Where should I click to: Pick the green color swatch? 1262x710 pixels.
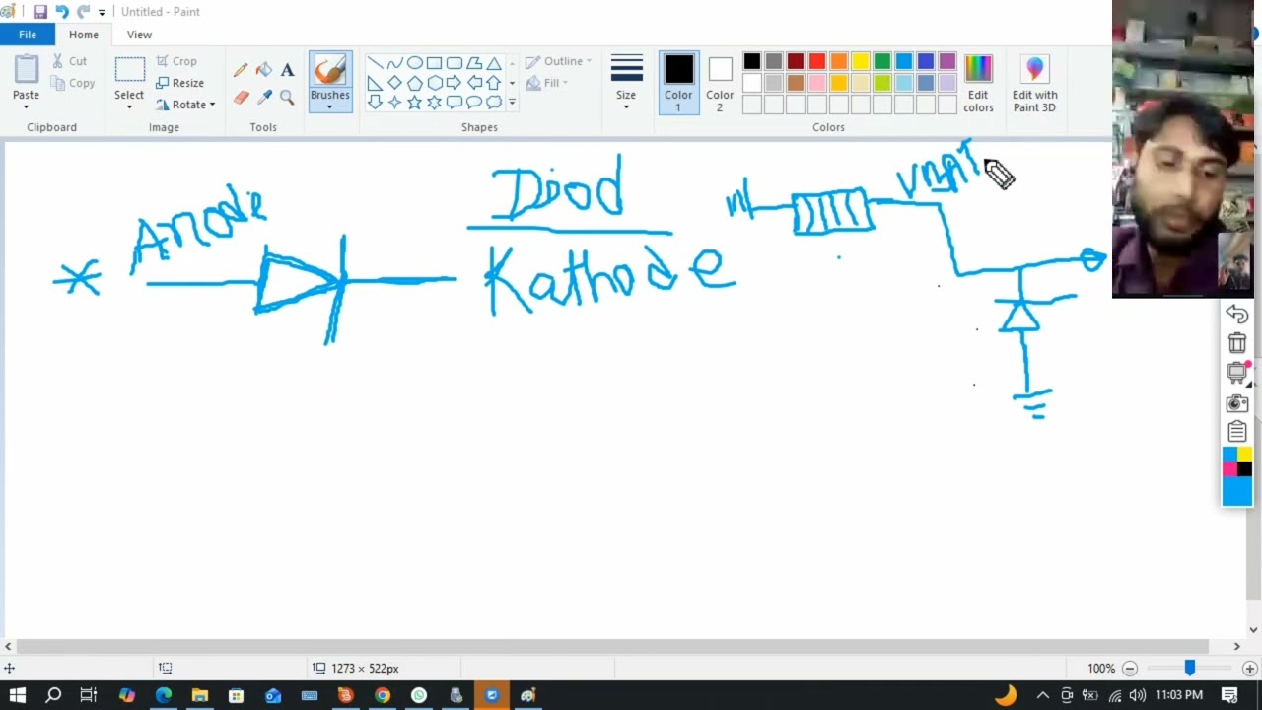tap(882, 62)
